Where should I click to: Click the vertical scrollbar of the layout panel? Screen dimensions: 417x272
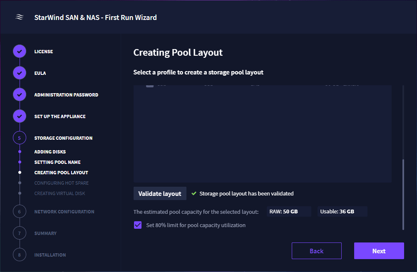[x=403, y=194]
